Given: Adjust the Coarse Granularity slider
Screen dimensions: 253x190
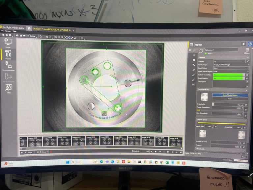Looking at the screenshot, I should (220, 110).
